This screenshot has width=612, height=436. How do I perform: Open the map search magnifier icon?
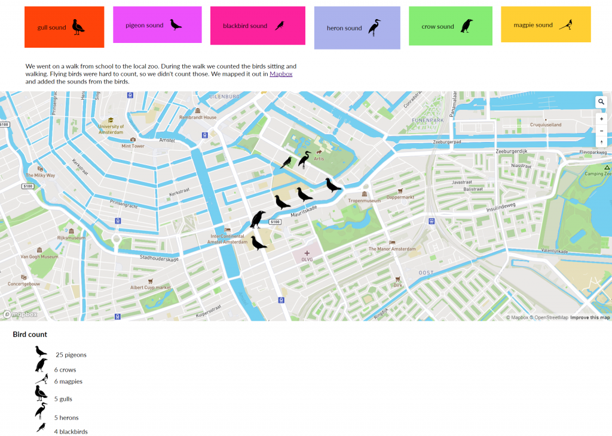(601, 102)
